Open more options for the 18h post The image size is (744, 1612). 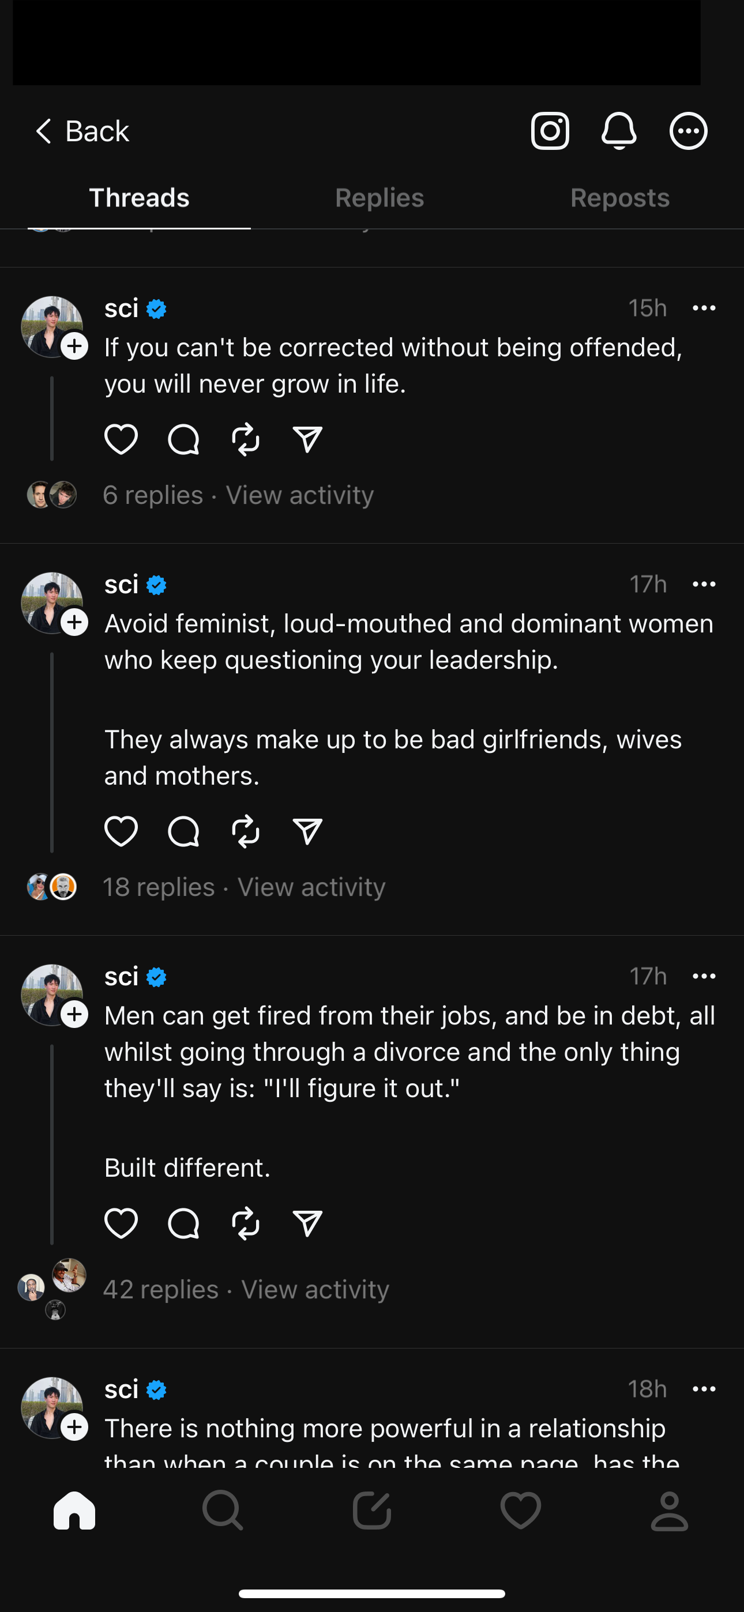[x=704, y=1389]
